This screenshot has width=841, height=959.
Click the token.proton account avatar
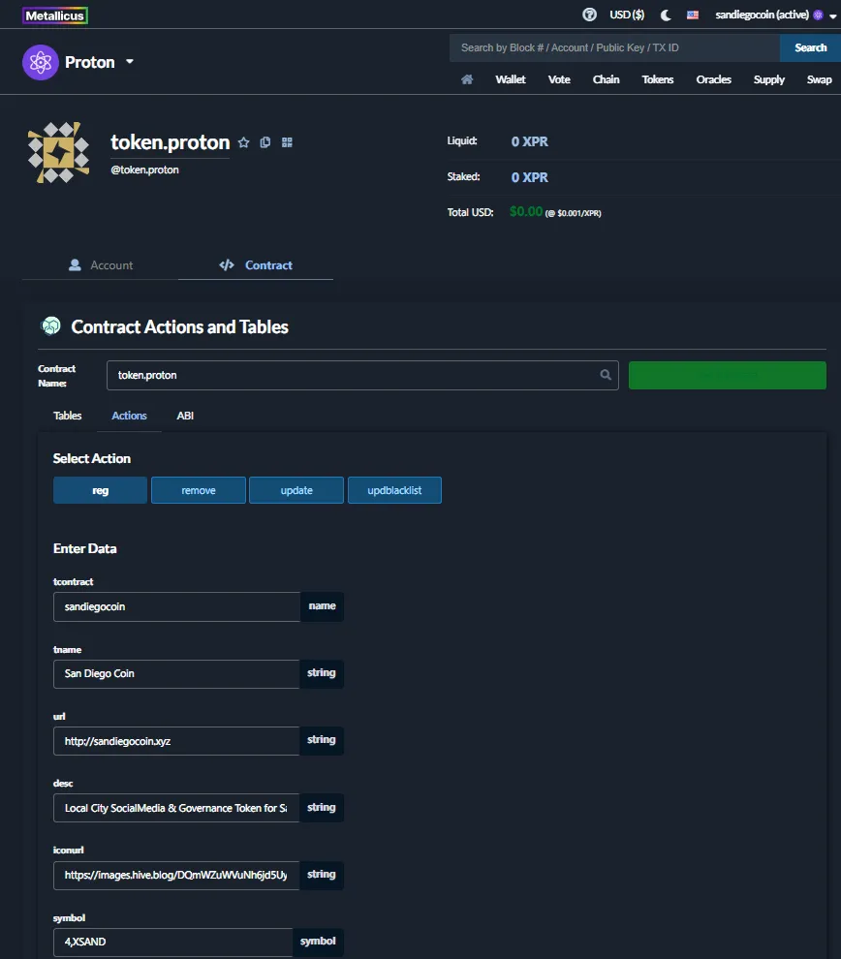click(59, 152)
